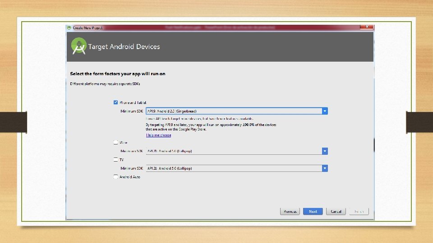Screen dimensions: 433x243
Task: Enable the Android Auto checkbox
Action: click(x=115, y=176)
